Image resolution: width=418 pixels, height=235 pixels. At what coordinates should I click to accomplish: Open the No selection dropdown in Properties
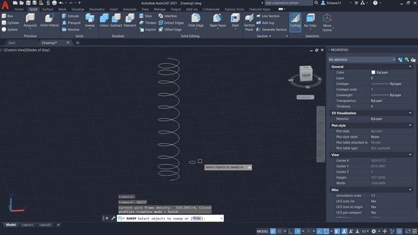(361, 59)
